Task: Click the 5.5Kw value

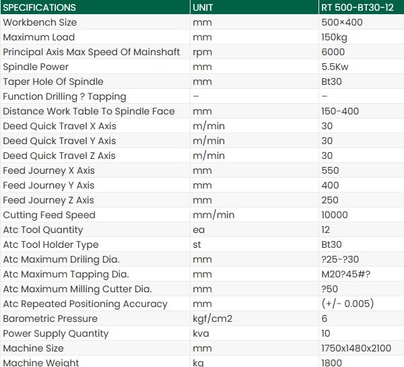Action: coord(335,67)
